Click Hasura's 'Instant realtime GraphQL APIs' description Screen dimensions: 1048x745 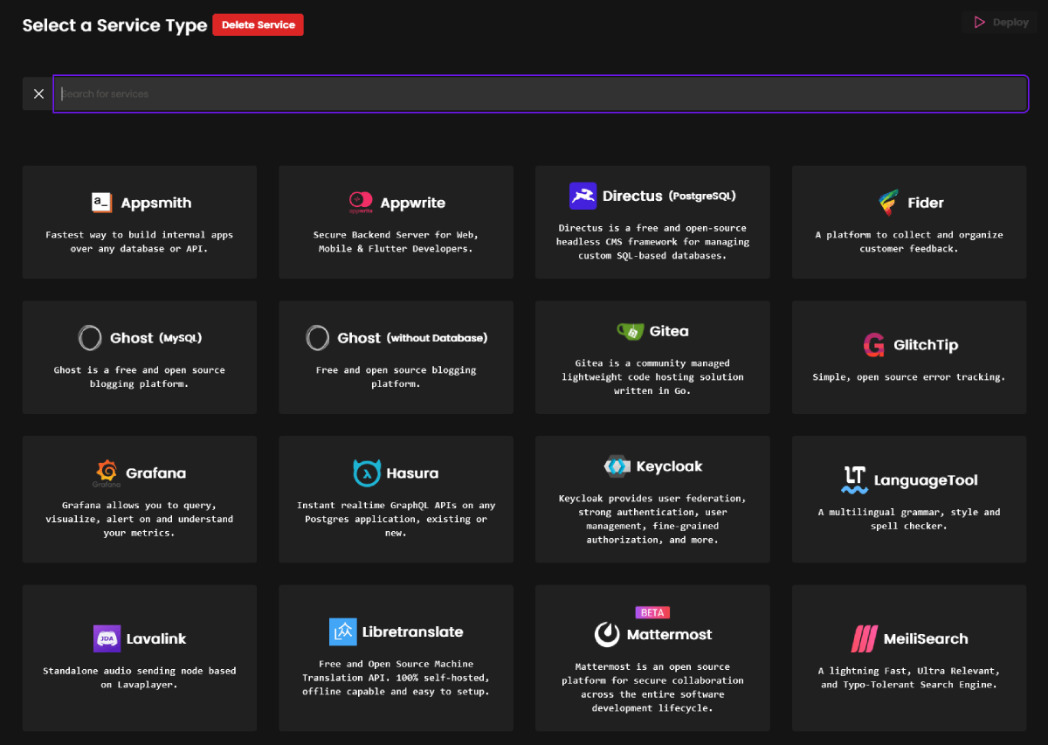pyautogui.click(x=396, y=519)
